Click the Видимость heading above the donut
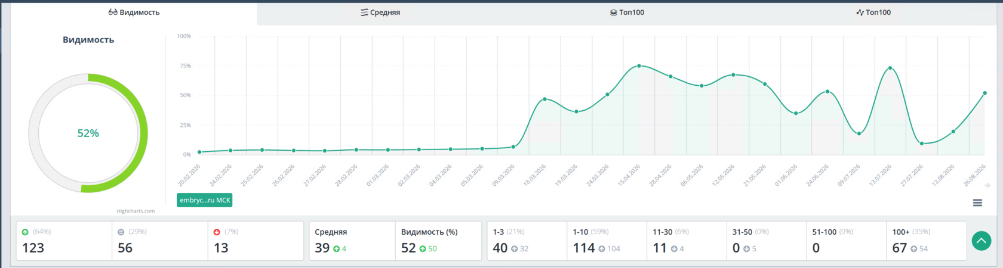 [x=88, y=40]
